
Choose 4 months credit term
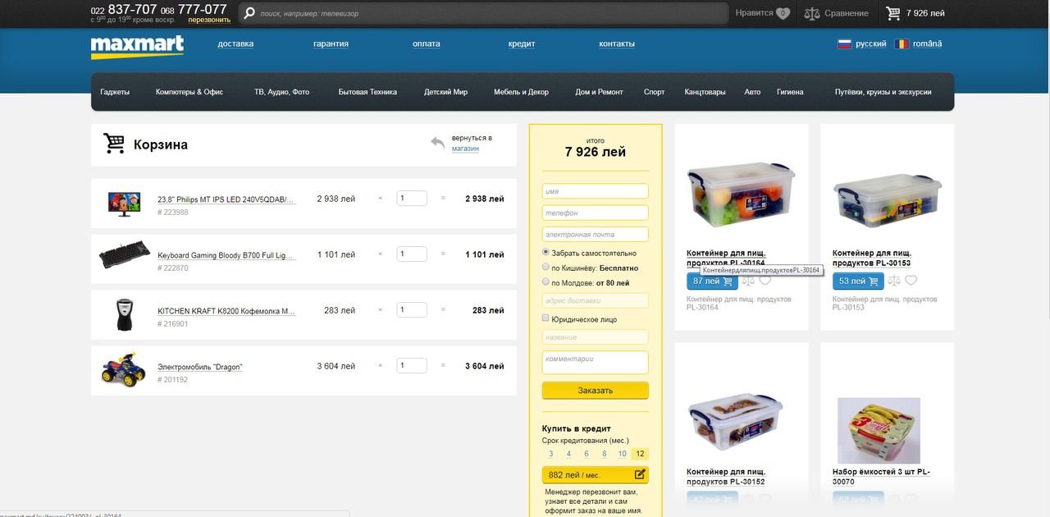(568, 454)
